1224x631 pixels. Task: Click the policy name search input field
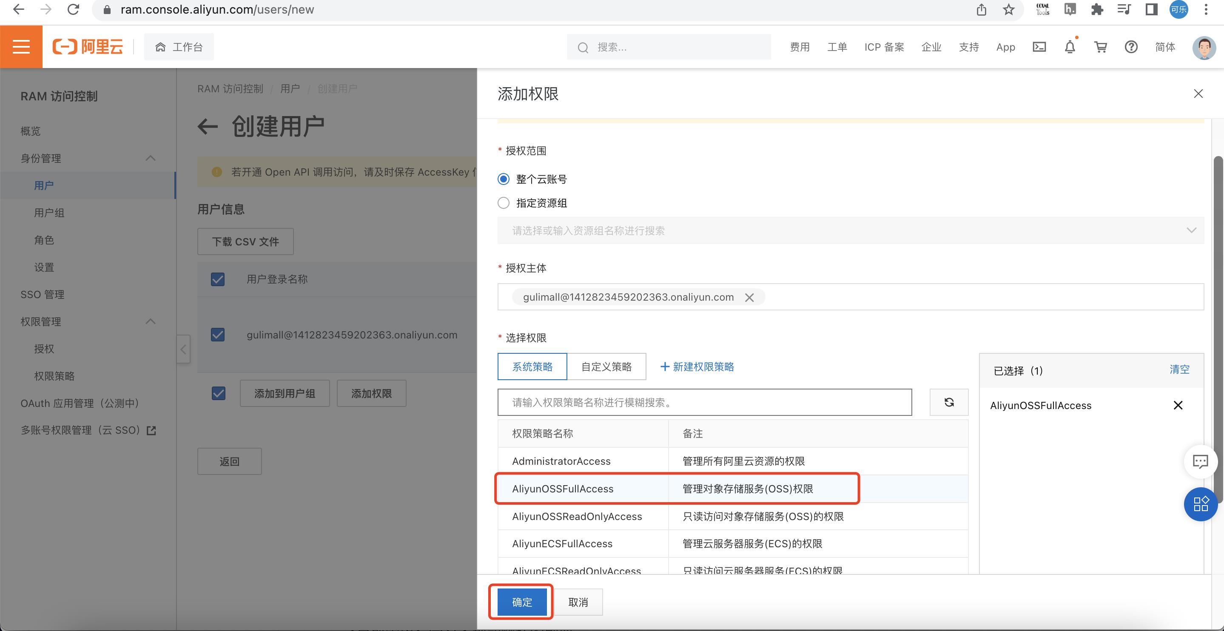(706, 402)
